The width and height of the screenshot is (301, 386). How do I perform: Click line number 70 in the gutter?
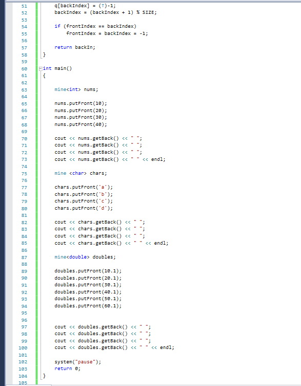click(x=24, y=139)
